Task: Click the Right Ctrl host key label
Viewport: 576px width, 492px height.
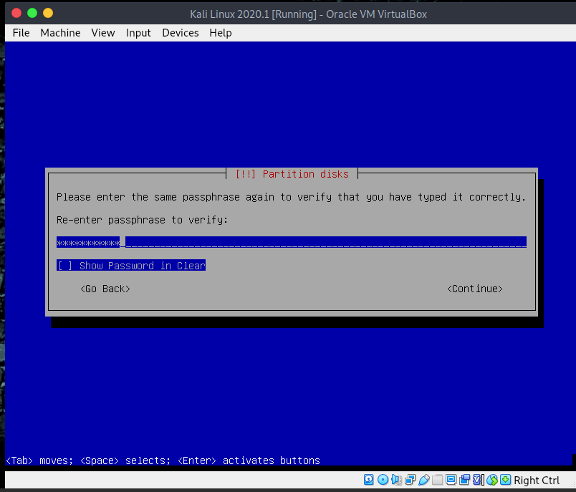Action: (x=537, y=481)
